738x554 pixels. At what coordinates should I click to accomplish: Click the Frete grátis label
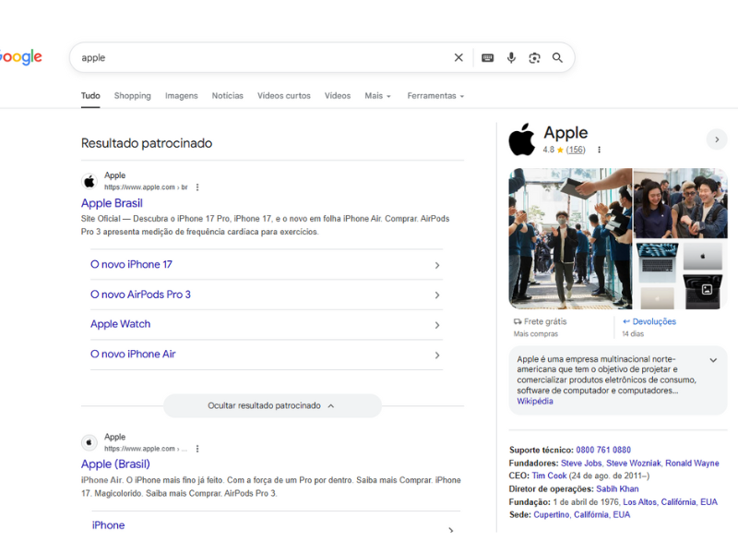545,321
